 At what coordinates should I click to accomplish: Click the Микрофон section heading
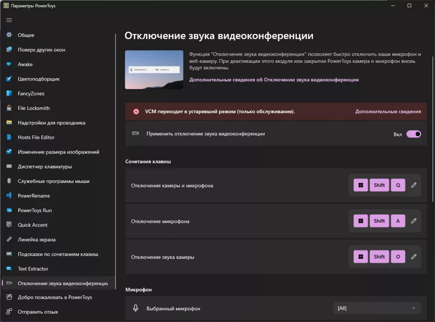138,290
